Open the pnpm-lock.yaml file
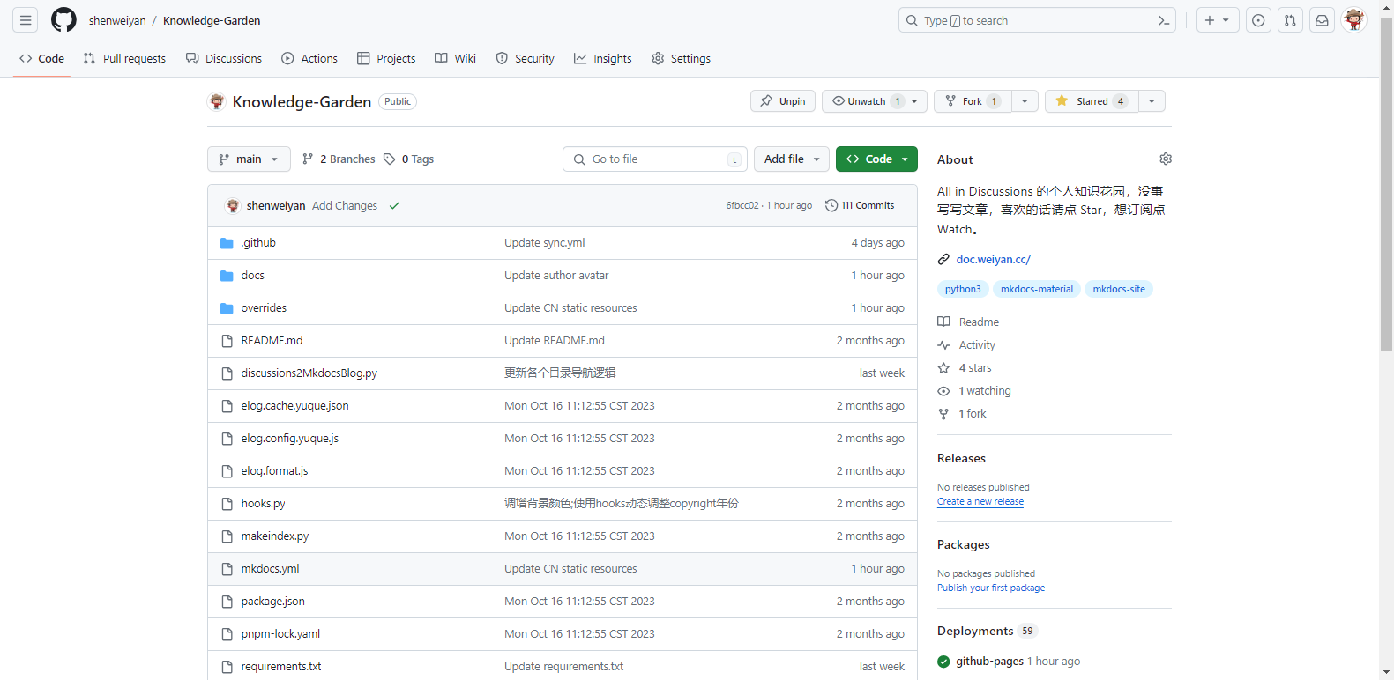The width and height of the screenshot is (1394, 680). [280, 634]
